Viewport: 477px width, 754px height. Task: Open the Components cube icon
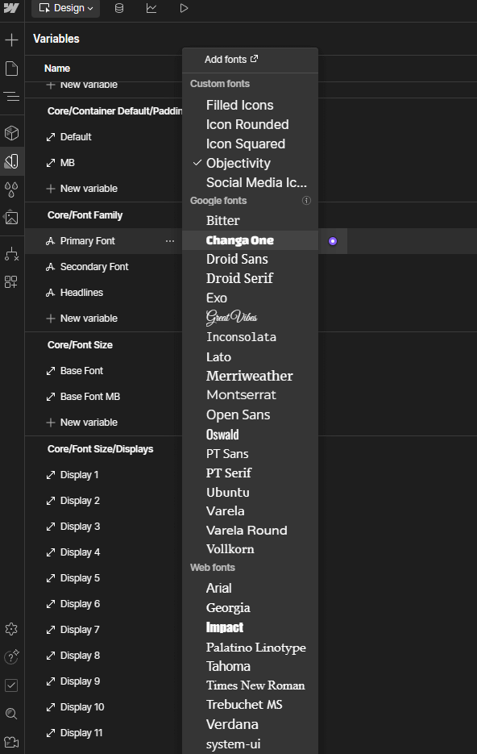click(11, 133)
